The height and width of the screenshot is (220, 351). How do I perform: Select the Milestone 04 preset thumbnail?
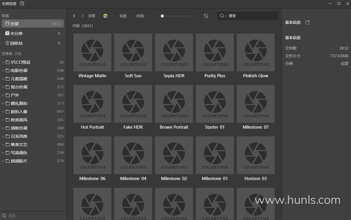133,155
